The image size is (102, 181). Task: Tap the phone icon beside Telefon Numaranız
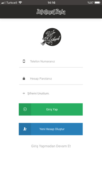pos(24,61)
